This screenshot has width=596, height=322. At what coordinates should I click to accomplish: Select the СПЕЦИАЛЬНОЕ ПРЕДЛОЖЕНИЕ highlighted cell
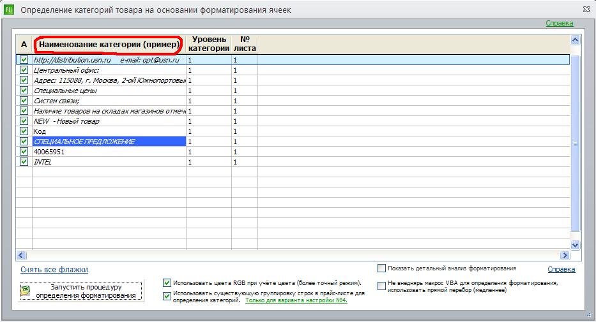click(x=109, y=142)
